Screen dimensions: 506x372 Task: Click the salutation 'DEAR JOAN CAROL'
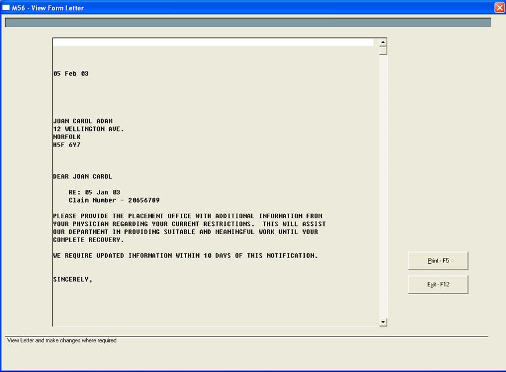83,176
